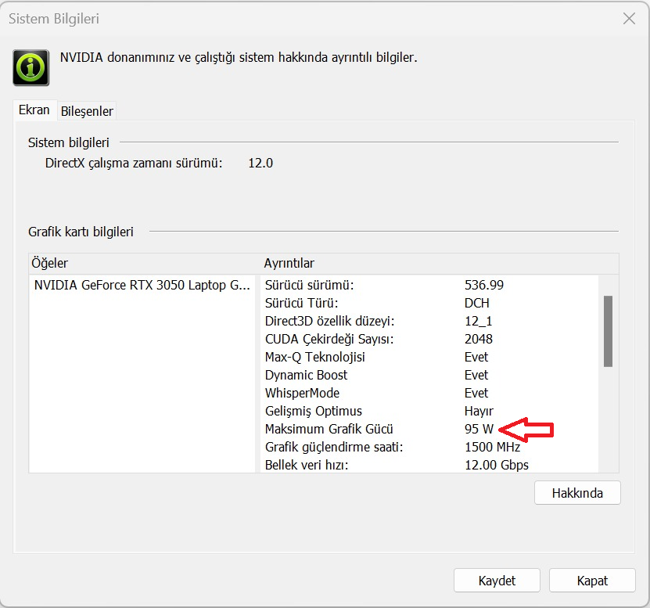Click the Evet value for WhisperMode
The height and width of the screenshot is (608, 650).
(x=476, y=393)
